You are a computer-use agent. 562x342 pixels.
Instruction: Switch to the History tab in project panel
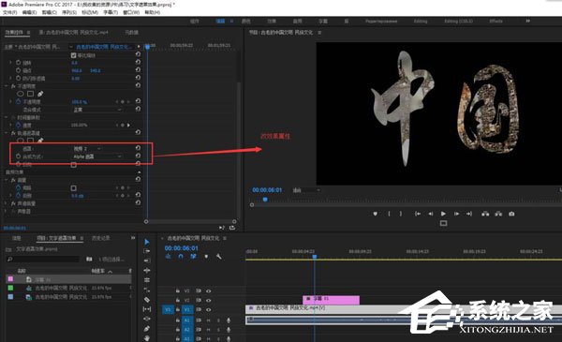pos(101,238)
